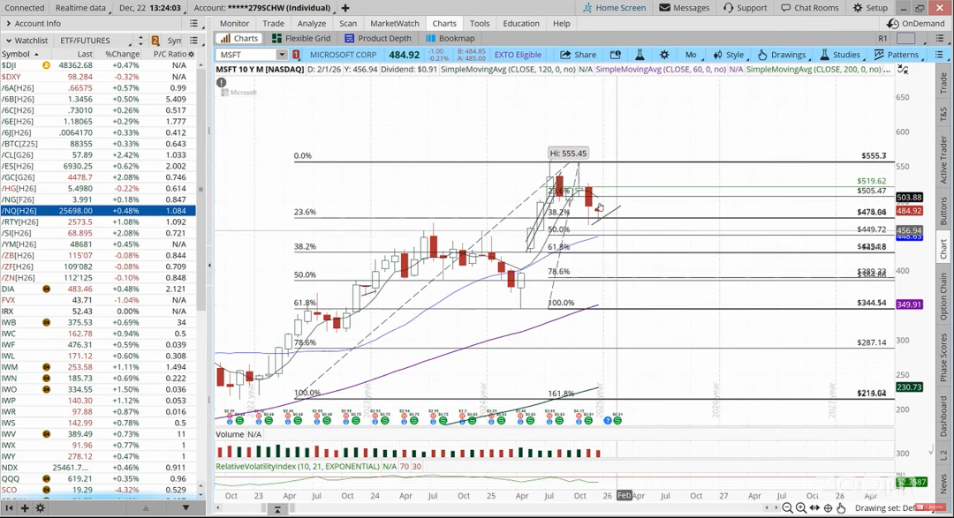Open the Phase Scores side panel tab
The image size is (954, 518).
click(x=943, y=357)
